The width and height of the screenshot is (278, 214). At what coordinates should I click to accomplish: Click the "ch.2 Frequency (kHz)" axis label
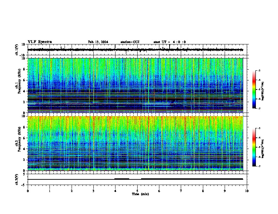[18, 139]
